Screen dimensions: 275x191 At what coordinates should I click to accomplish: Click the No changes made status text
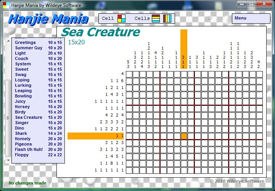click(x=27, y=183)
